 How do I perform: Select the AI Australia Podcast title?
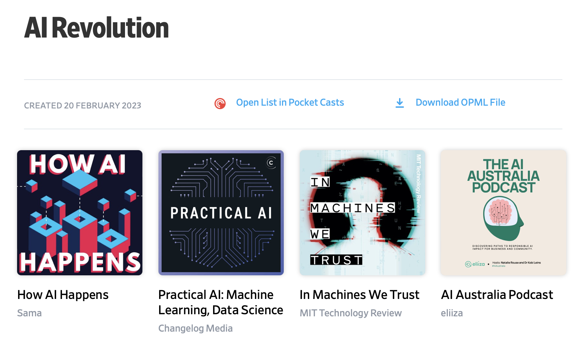pos(497,295)
